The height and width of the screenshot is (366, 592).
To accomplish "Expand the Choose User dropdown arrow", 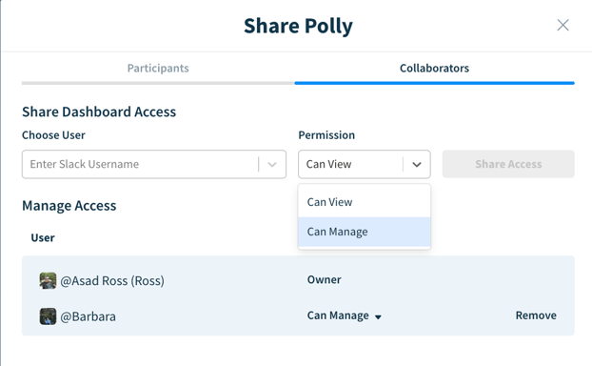I will point(272,165).
